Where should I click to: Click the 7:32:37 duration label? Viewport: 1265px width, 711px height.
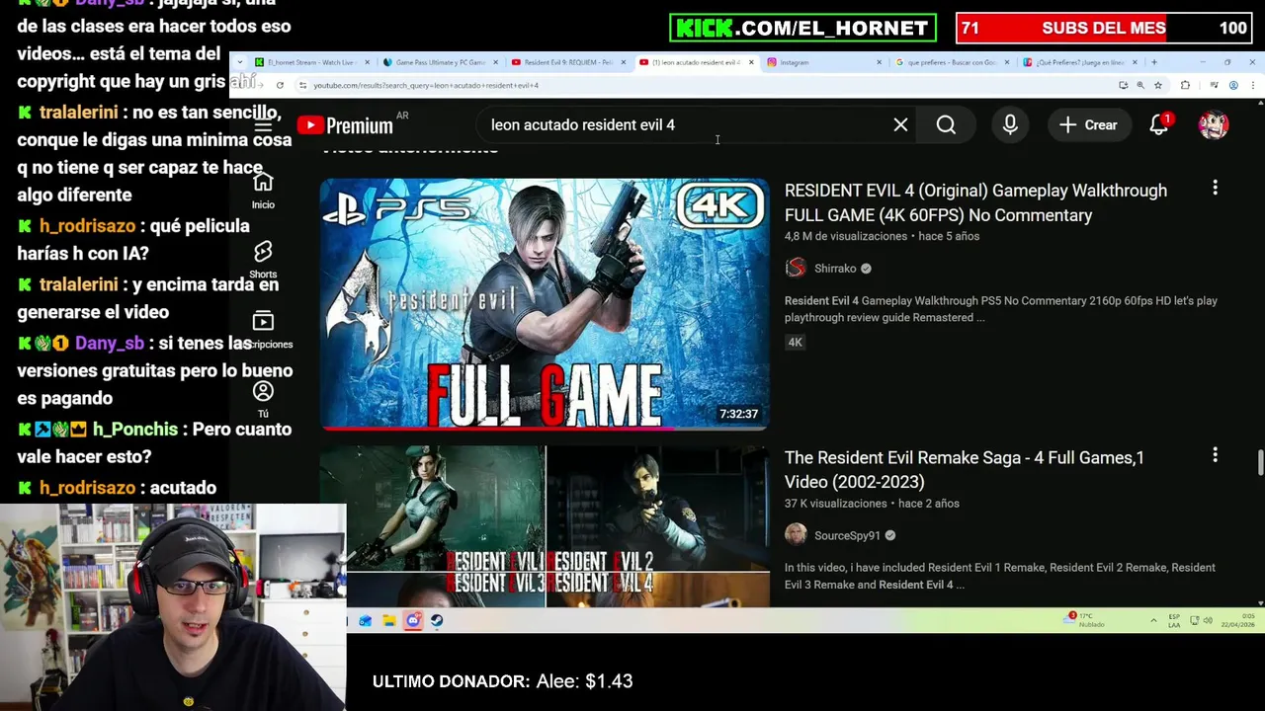click(738, 414)
